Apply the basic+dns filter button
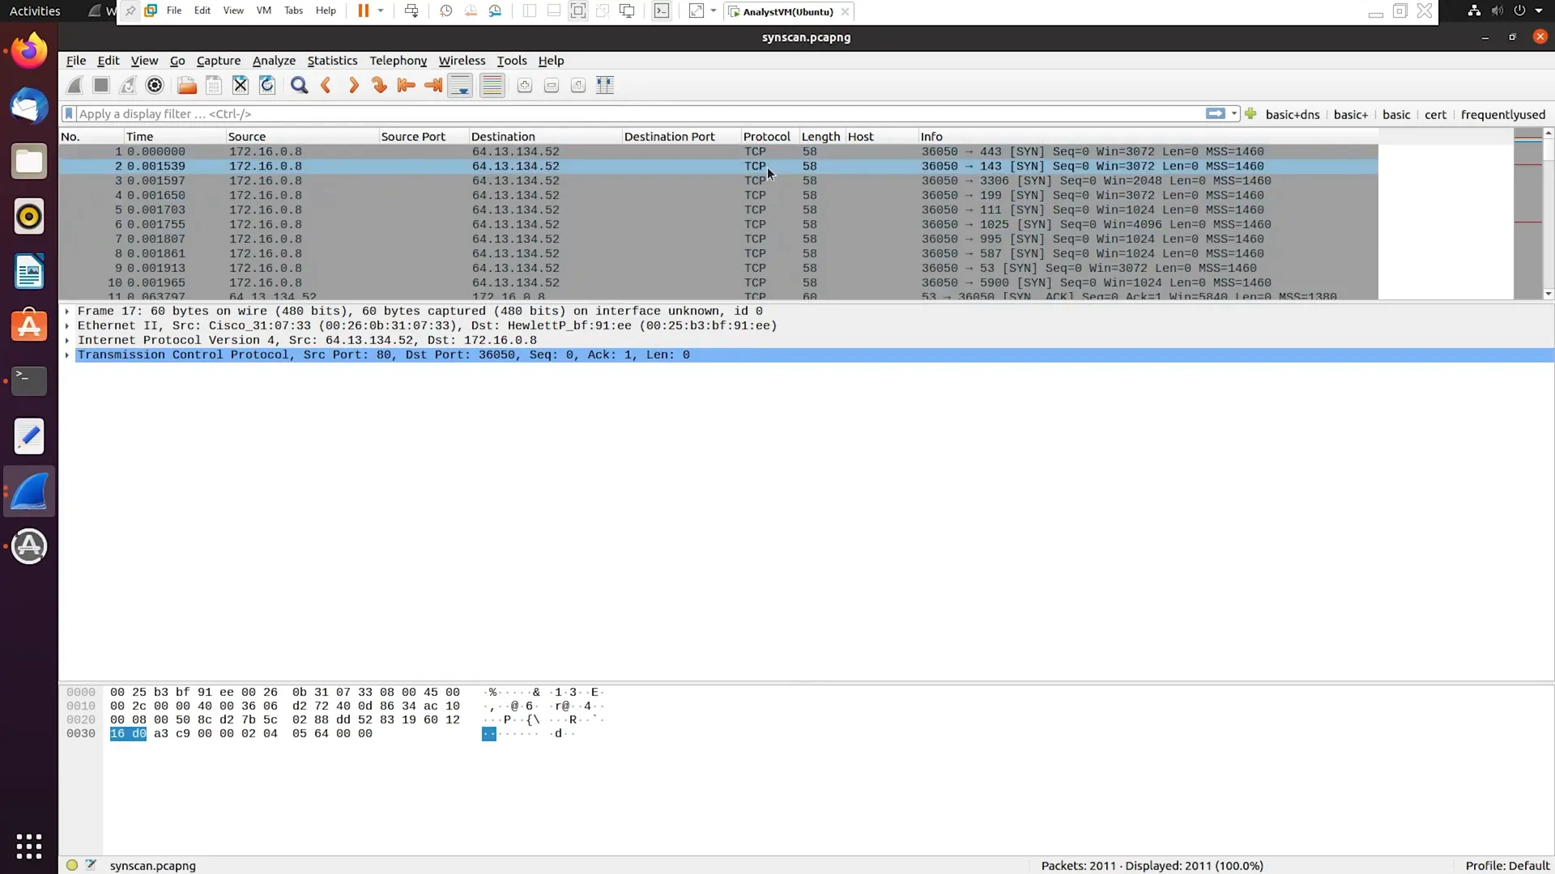The image size is (1555, 874). (1293, 114)
